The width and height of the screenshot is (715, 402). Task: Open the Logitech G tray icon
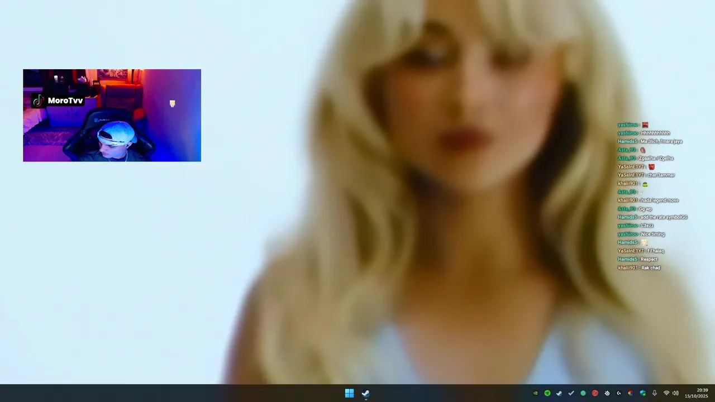click(x=618, y=393)
